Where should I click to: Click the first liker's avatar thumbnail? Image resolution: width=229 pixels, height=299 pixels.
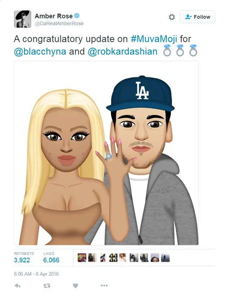tap(82, 258)
